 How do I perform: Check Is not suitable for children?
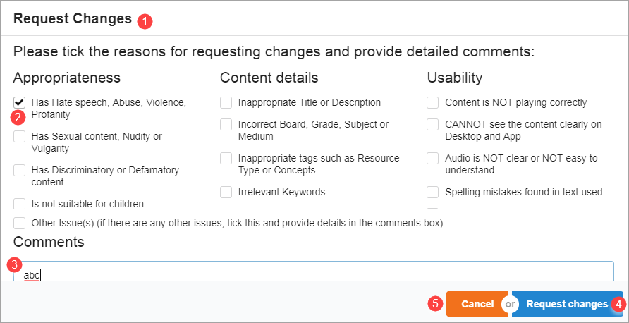(20, 204)
